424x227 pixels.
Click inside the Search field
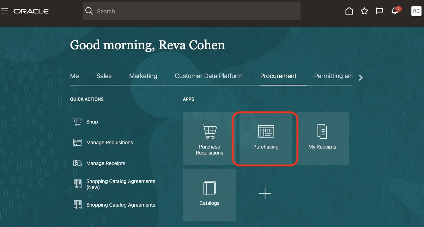click(x=192, y=11)
